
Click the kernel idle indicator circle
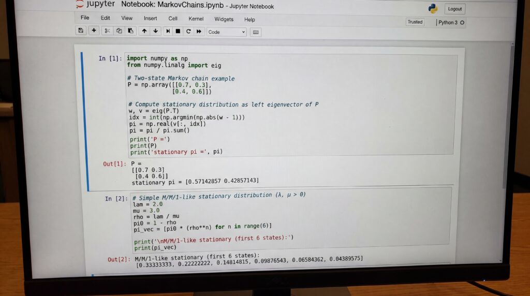tap(462, 23)
